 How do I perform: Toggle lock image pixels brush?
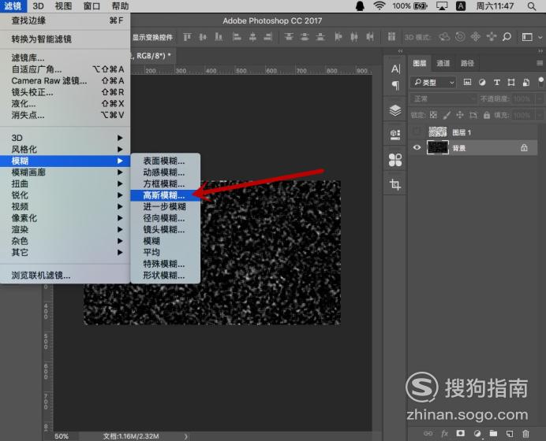[x=447, y=115]
